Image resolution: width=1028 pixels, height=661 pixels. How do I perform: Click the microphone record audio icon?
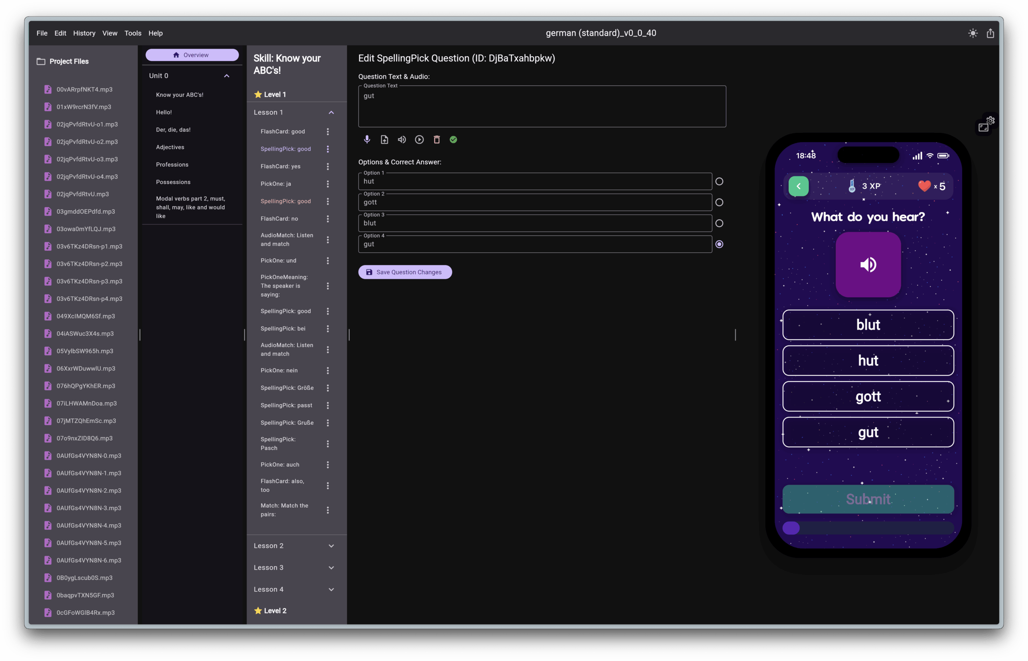click(x=367, y=139)
